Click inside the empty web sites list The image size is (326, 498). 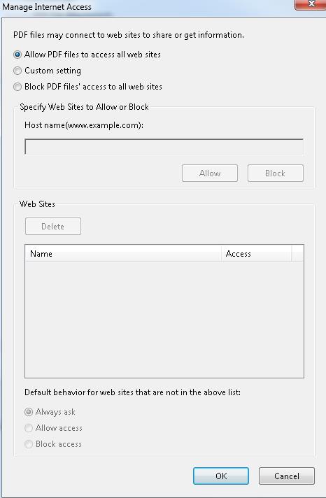click(164, 319)
